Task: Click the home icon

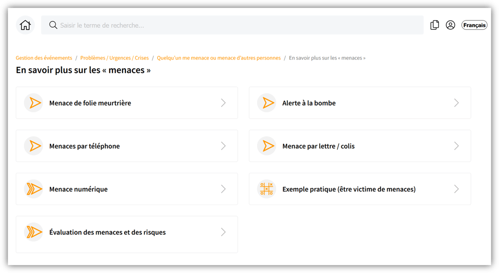Action: tap(25, 25)
